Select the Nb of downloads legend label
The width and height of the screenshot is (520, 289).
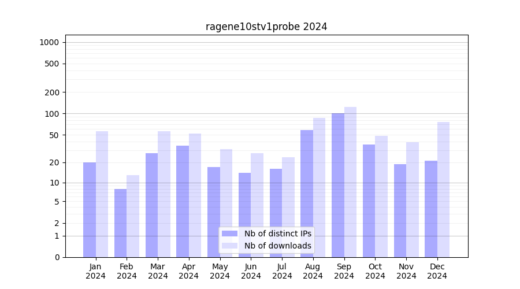coord(277,246)
